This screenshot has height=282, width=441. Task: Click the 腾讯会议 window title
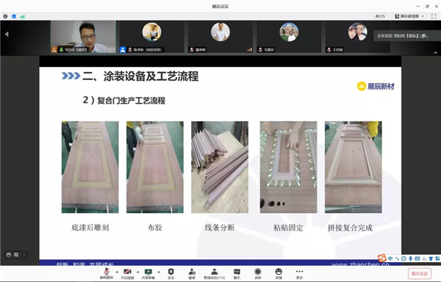pos(220,6)
